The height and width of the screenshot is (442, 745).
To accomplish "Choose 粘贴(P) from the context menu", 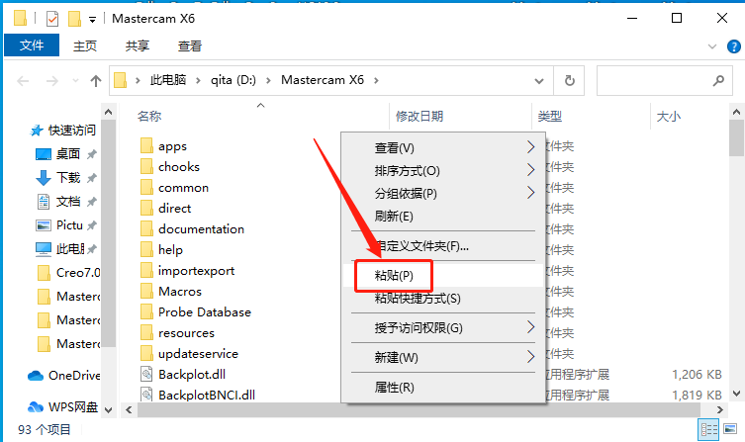I will tap(443, 275).
